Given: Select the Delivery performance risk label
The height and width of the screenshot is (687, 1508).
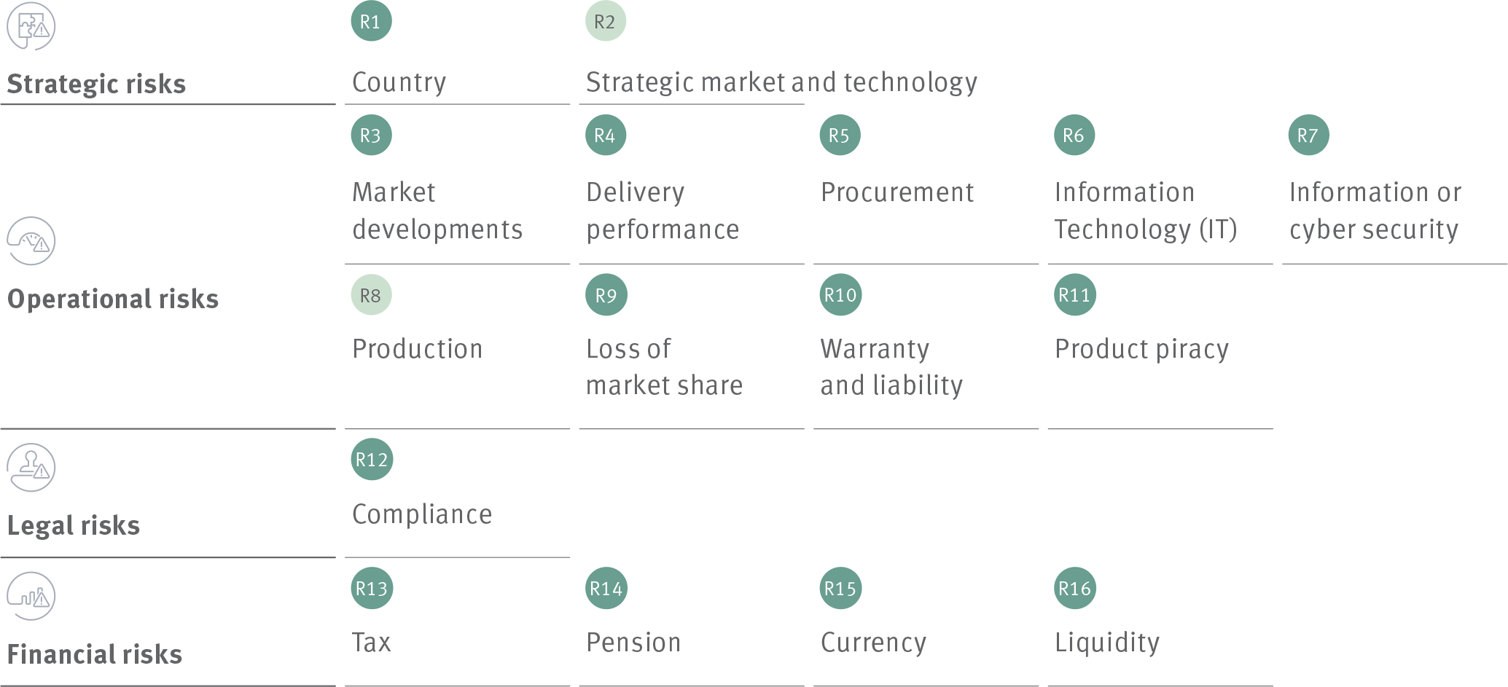Looking at the screenshot, I should coord(663,211).
